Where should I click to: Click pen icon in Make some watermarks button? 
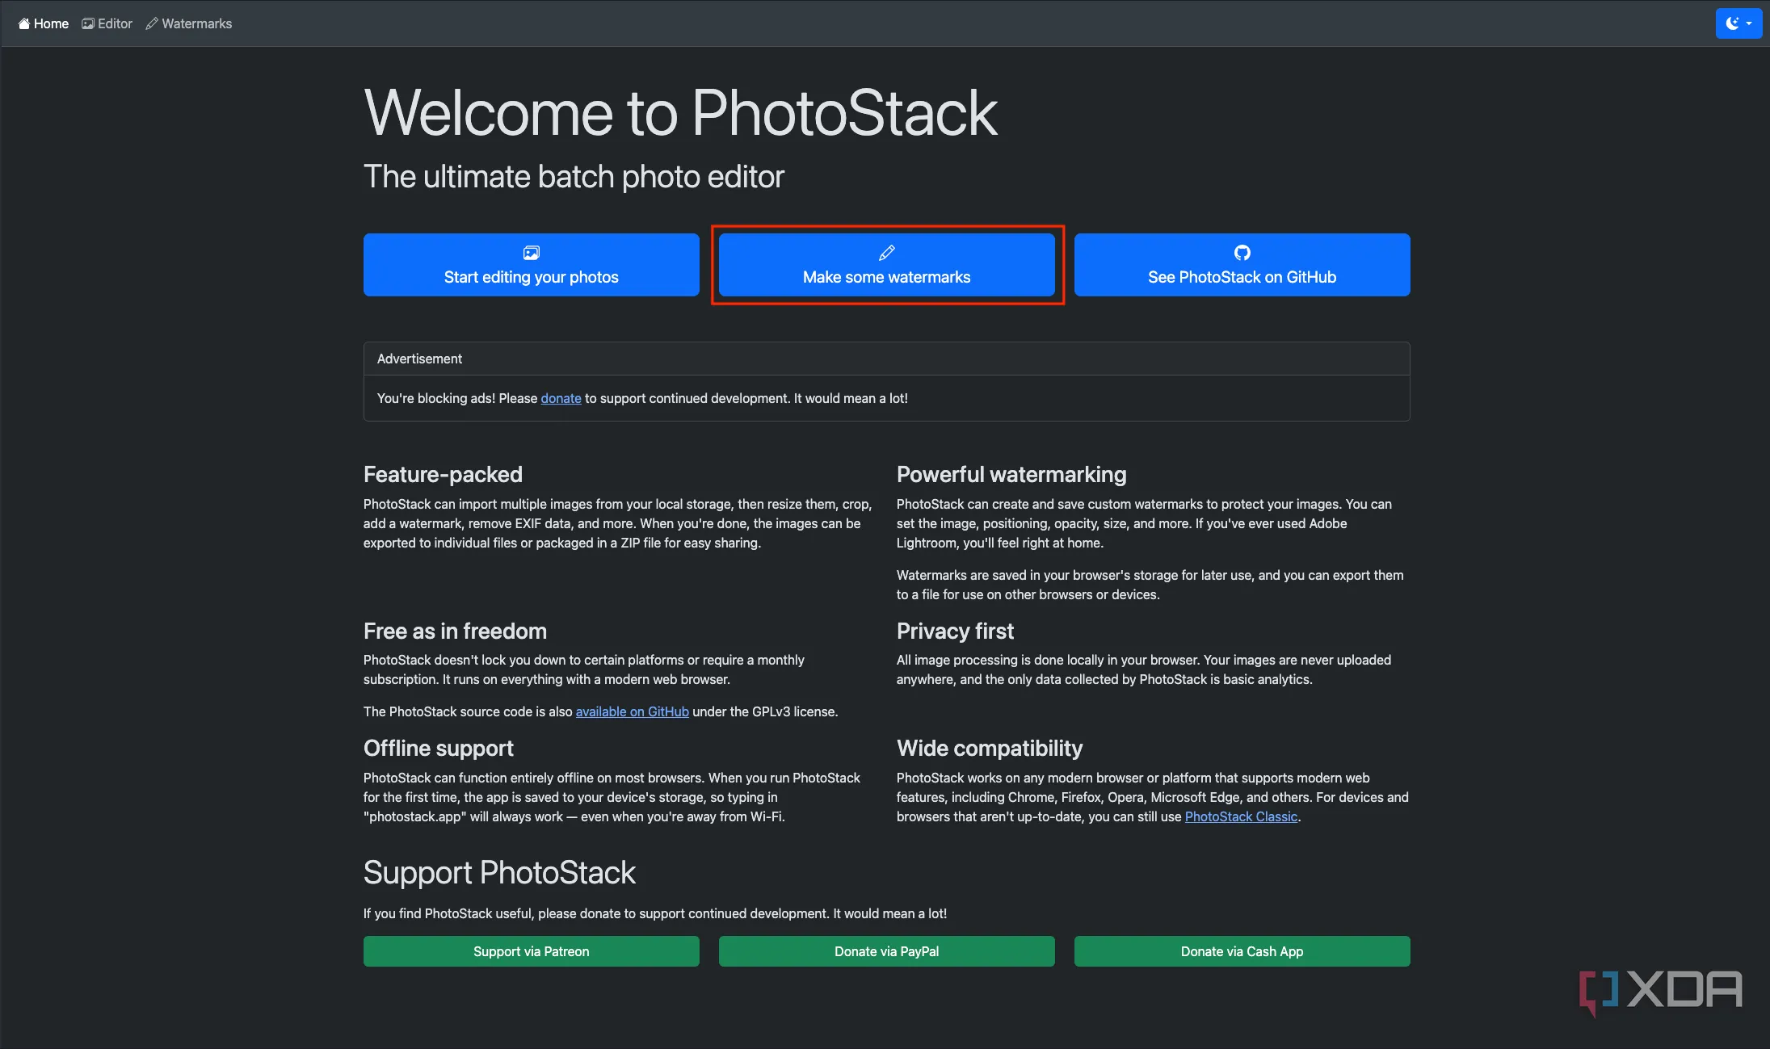(x=887, y=253)
